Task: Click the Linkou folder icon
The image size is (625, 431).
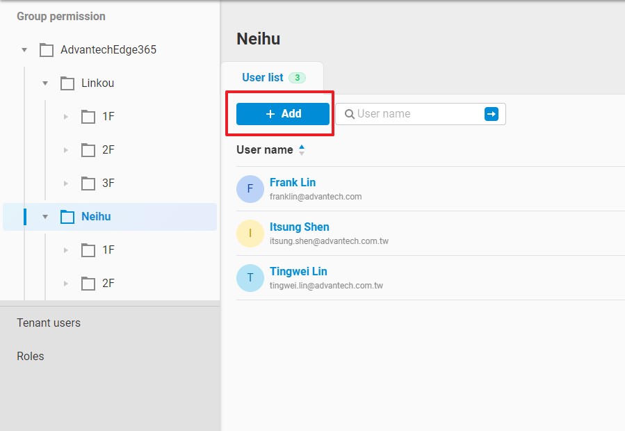Action: point(67,83)
